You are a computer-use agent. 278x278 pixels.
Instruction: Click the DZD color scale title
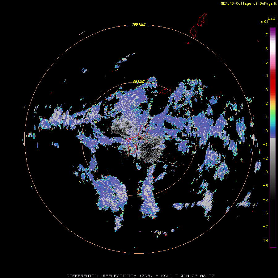pyautogui.click(x=272, y=19)
